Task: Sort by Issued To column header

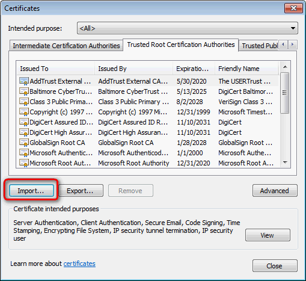Action: click(x=55, y=69)
